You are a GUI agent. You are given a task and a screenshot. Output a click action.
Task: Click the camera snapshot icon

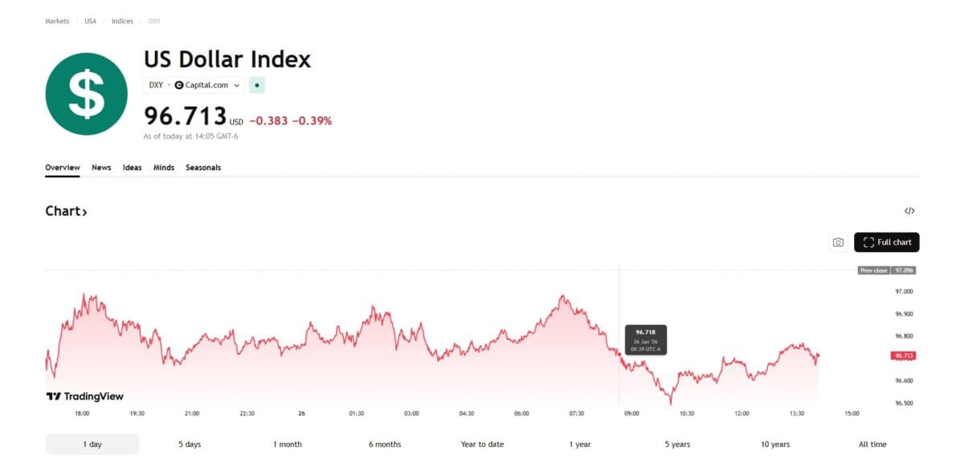coord(838,242)
